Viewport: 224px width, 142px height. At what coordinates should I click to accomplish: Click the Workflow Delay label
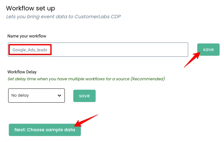[22, 72]
